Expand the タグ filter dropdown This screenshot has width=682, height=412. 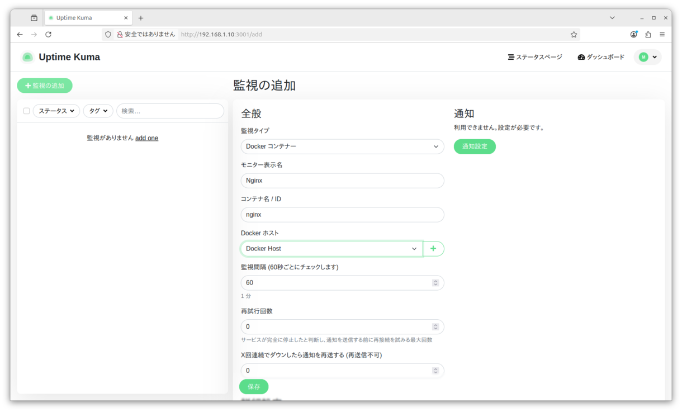[98, 111]
